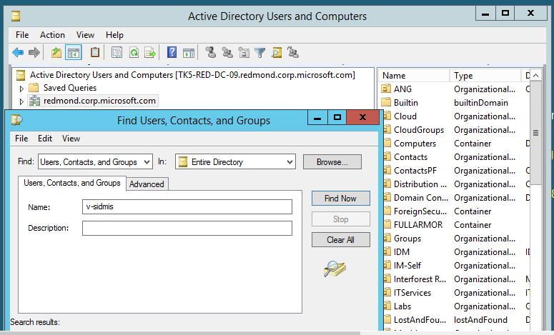Click the redmond.corp.microsoft.com domain icon

[34, 101]
